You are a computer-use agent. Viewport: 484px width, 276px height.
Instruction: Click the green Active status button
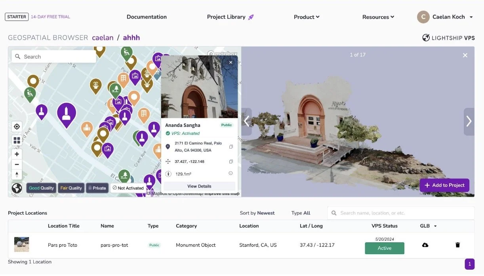click(384, 248)
